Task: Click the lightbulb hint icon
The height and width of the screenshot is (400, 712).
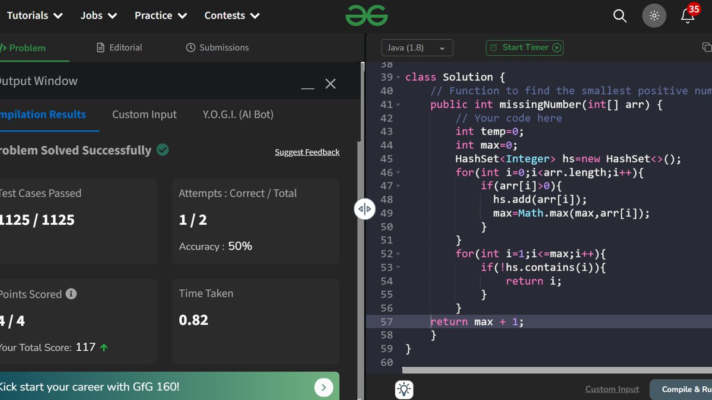Action: pos(404,389)
